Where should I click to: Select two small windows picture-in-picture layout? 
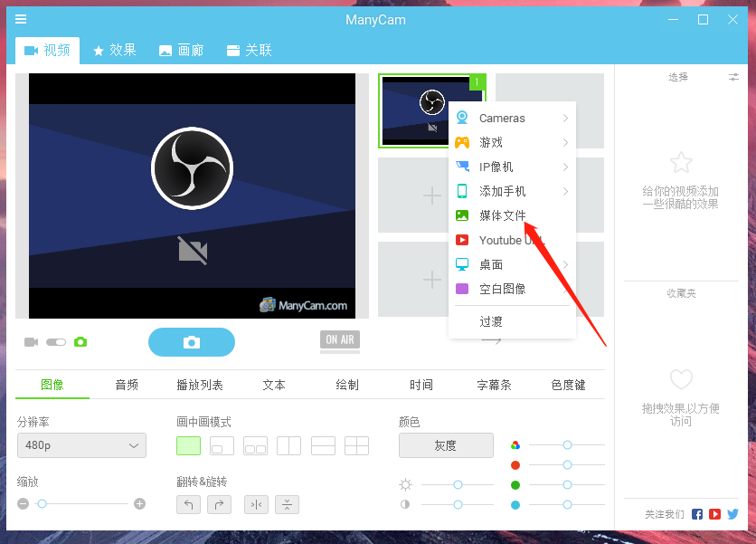coord(256,445)
